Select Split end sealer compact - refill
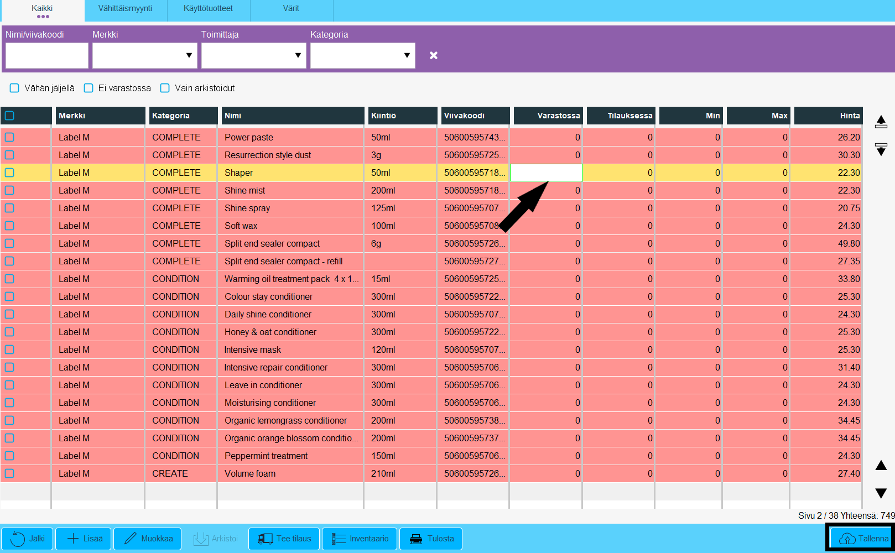This screenshot has width=895, height=553. [x=283, y=261]
